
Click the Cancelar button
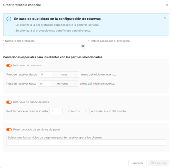(137, 163)
